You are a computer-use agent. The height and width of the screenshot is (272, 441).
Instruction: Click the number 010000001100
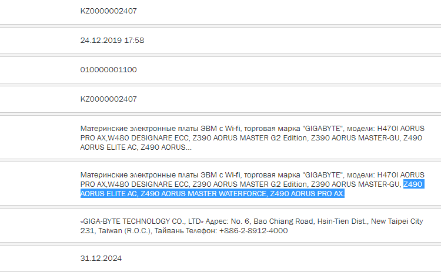(x=109, y=70)
